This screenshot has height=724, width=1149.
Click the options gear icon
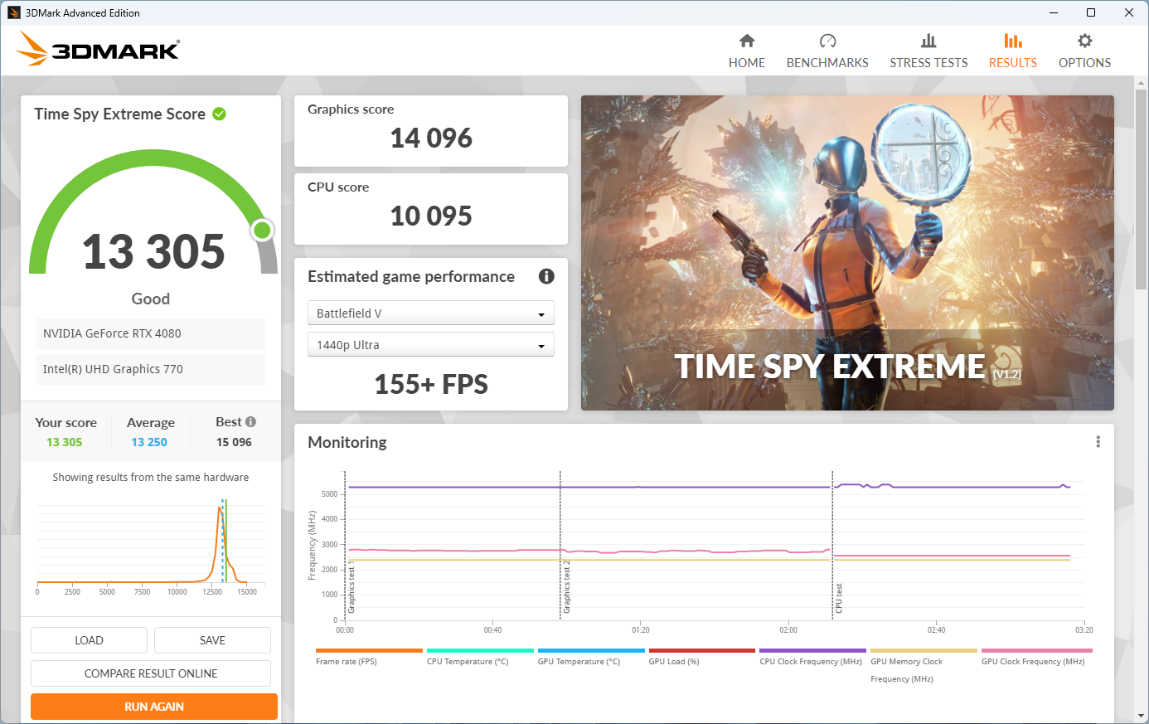(x=1084, y=41)
